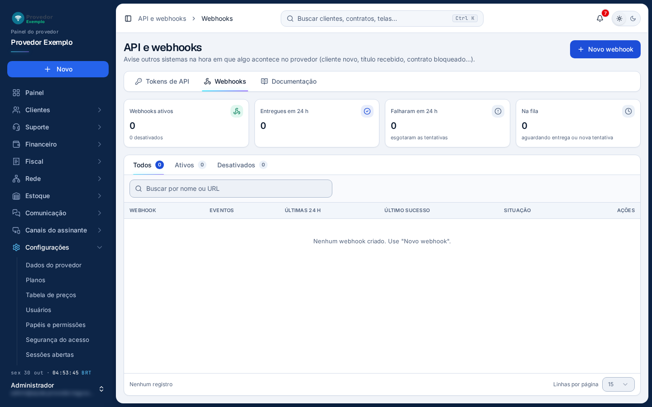Click the check icon in Entregues em 24 h card
The width and height of the screenshot is (652, 407).
[x=367, y=111]
